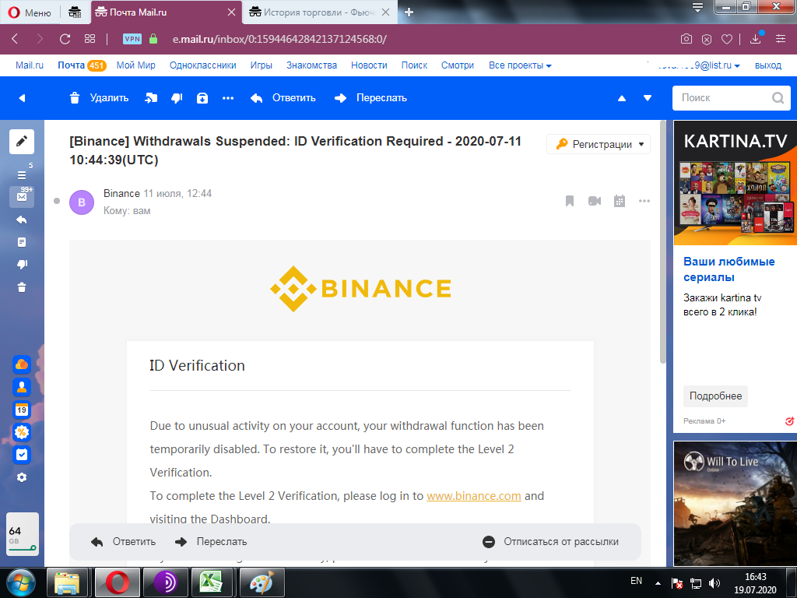This screenshot has width=797, height=598.
Task: Take a snapshot with camera icon
Action: [x=686, y=39]
